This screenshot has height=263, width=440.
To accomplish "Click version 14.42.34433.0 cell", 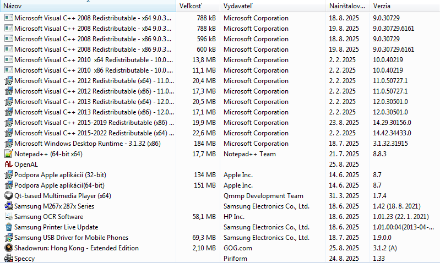I will (x=392, y=133).
